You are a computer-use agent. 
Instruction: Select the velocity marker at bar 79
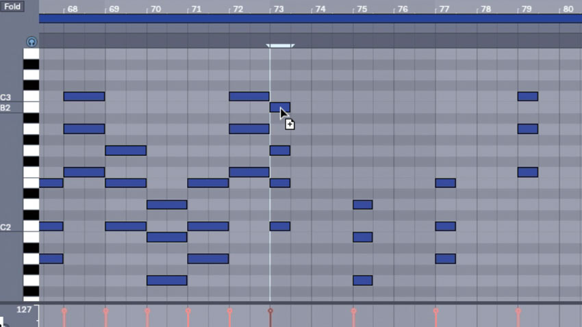[x=518, y=311]
